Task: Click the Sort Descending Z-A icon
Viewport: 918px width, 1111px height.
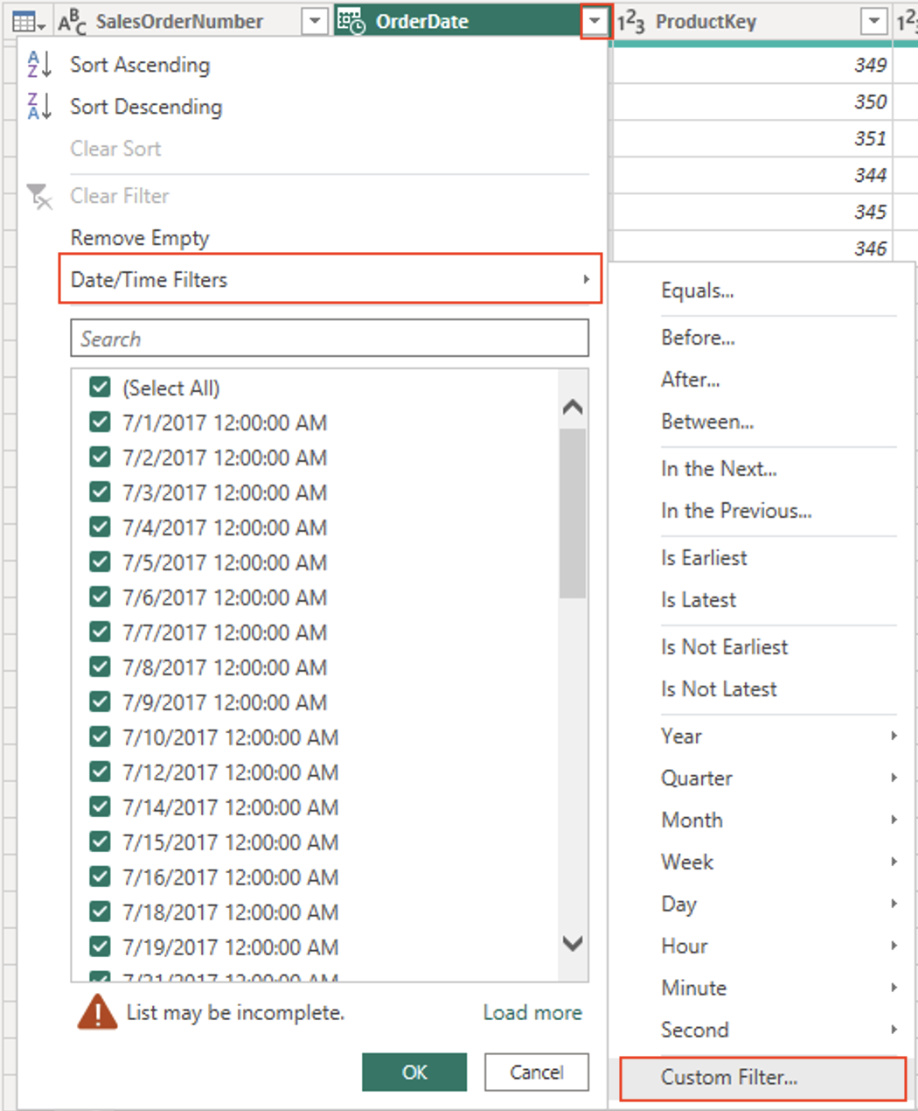Action: 39,106
